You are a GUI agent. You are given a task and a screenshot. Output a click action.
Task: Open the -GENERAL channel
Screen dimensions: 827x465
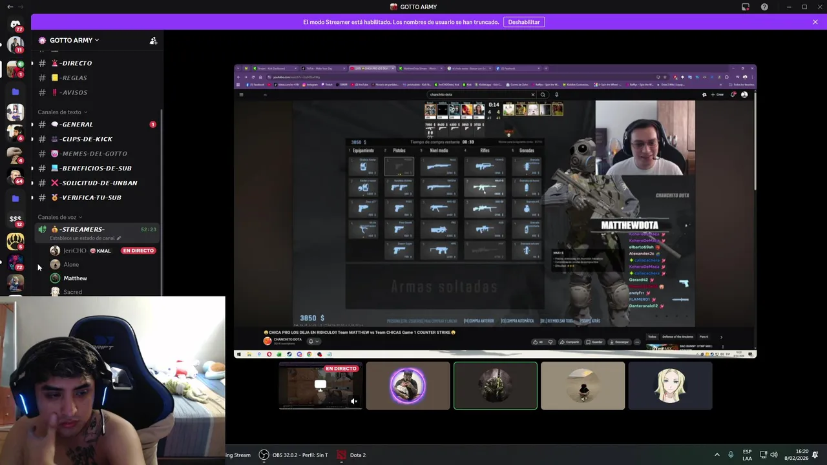[x=97, y=124]
